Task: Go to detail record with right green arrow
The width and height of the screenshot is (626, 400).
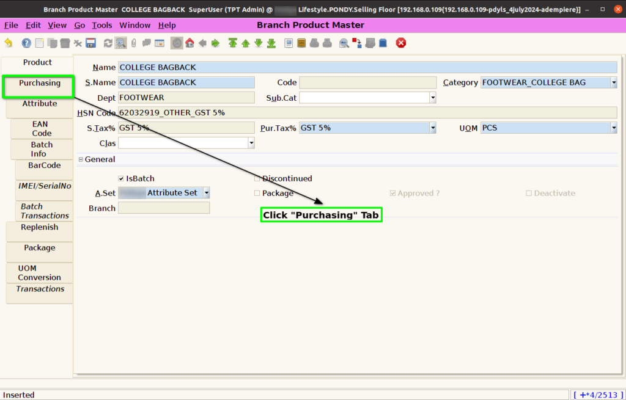Action: click(216, 43)
